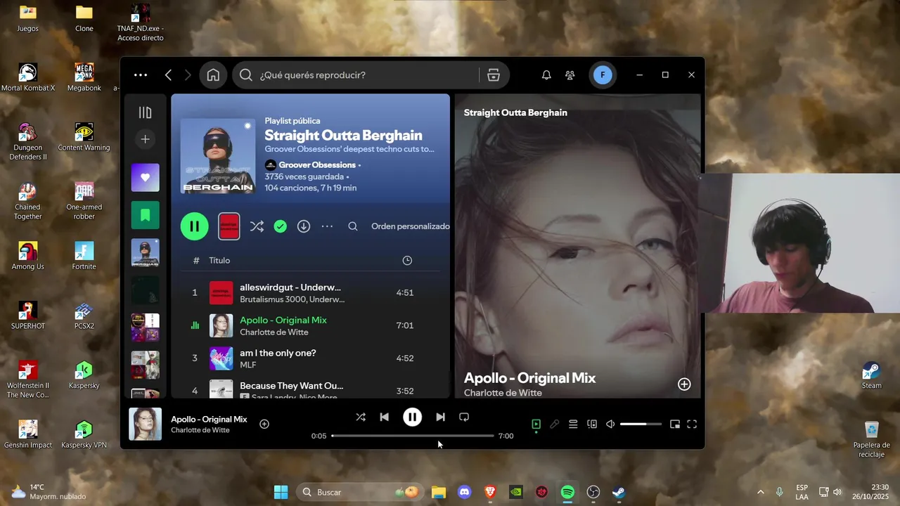
Task: Go back with the left arrow
Action: [168, 75]
